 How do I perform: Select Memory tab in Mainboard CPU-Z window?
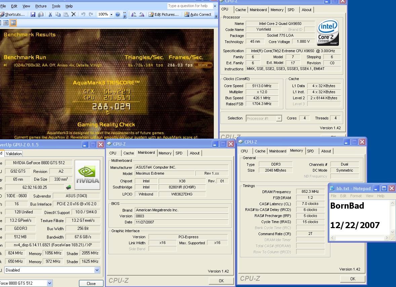(x=165, y=153)
